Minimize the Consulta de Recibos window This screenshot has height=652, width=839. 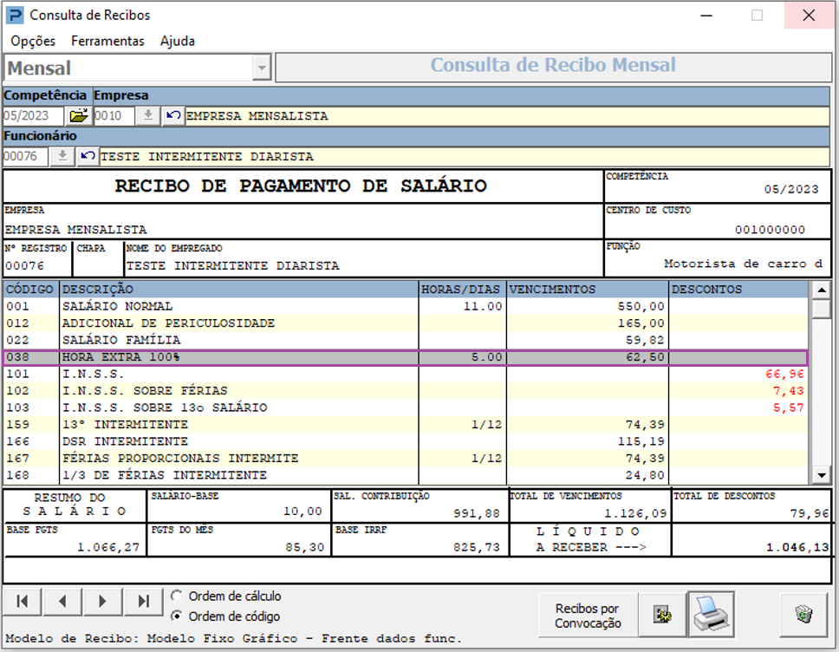[x=706, y=15]
